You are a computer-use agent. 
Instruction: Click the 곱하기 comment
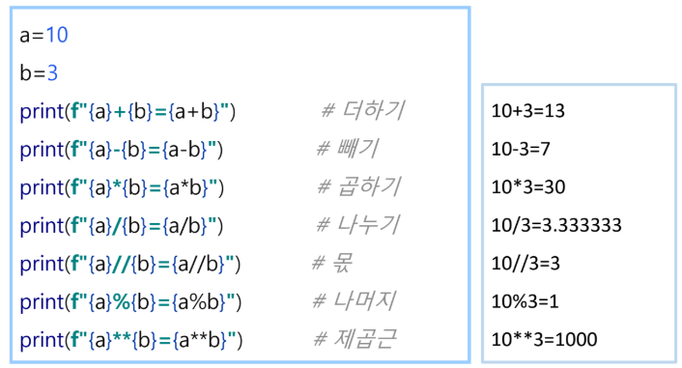(358, 186)
